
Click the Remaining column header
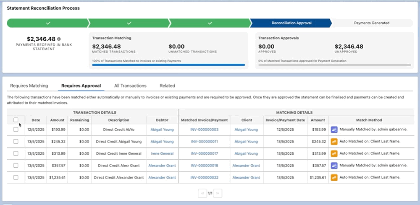point(79,120)
